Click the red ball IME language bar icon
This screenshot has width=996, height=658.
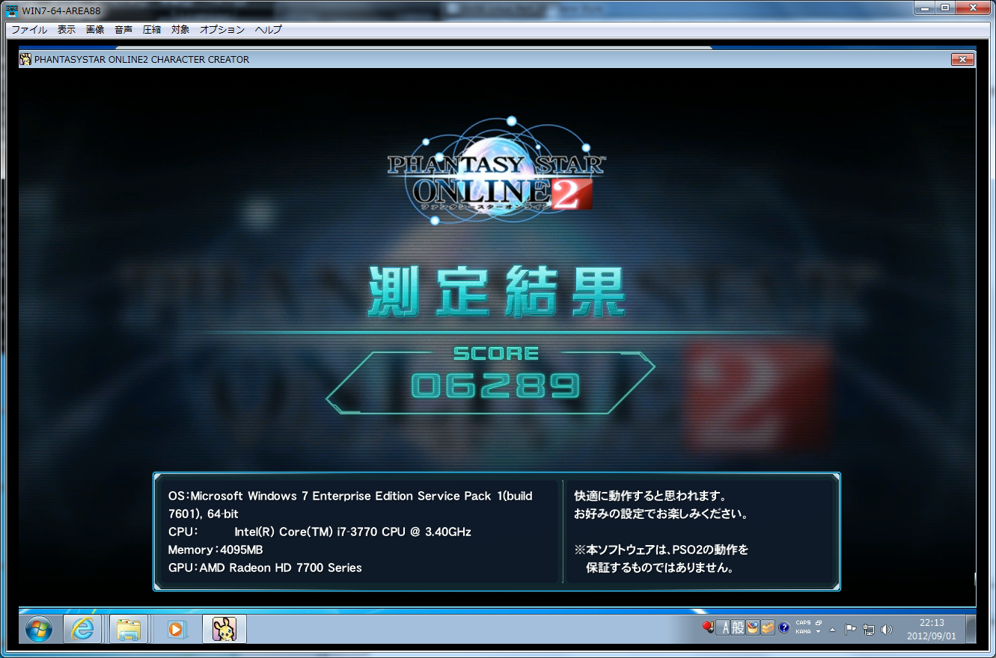coord(708,628)
